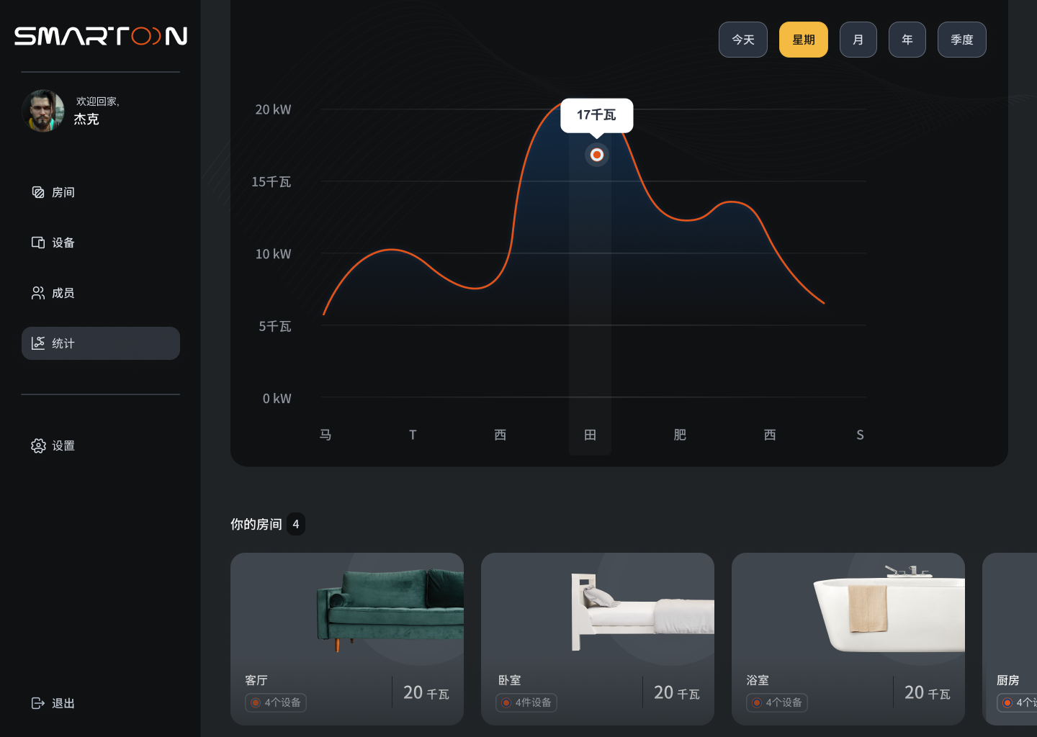Switch chart to 年 yearly view
The image size is (1037, 737).
coord(907,40)
